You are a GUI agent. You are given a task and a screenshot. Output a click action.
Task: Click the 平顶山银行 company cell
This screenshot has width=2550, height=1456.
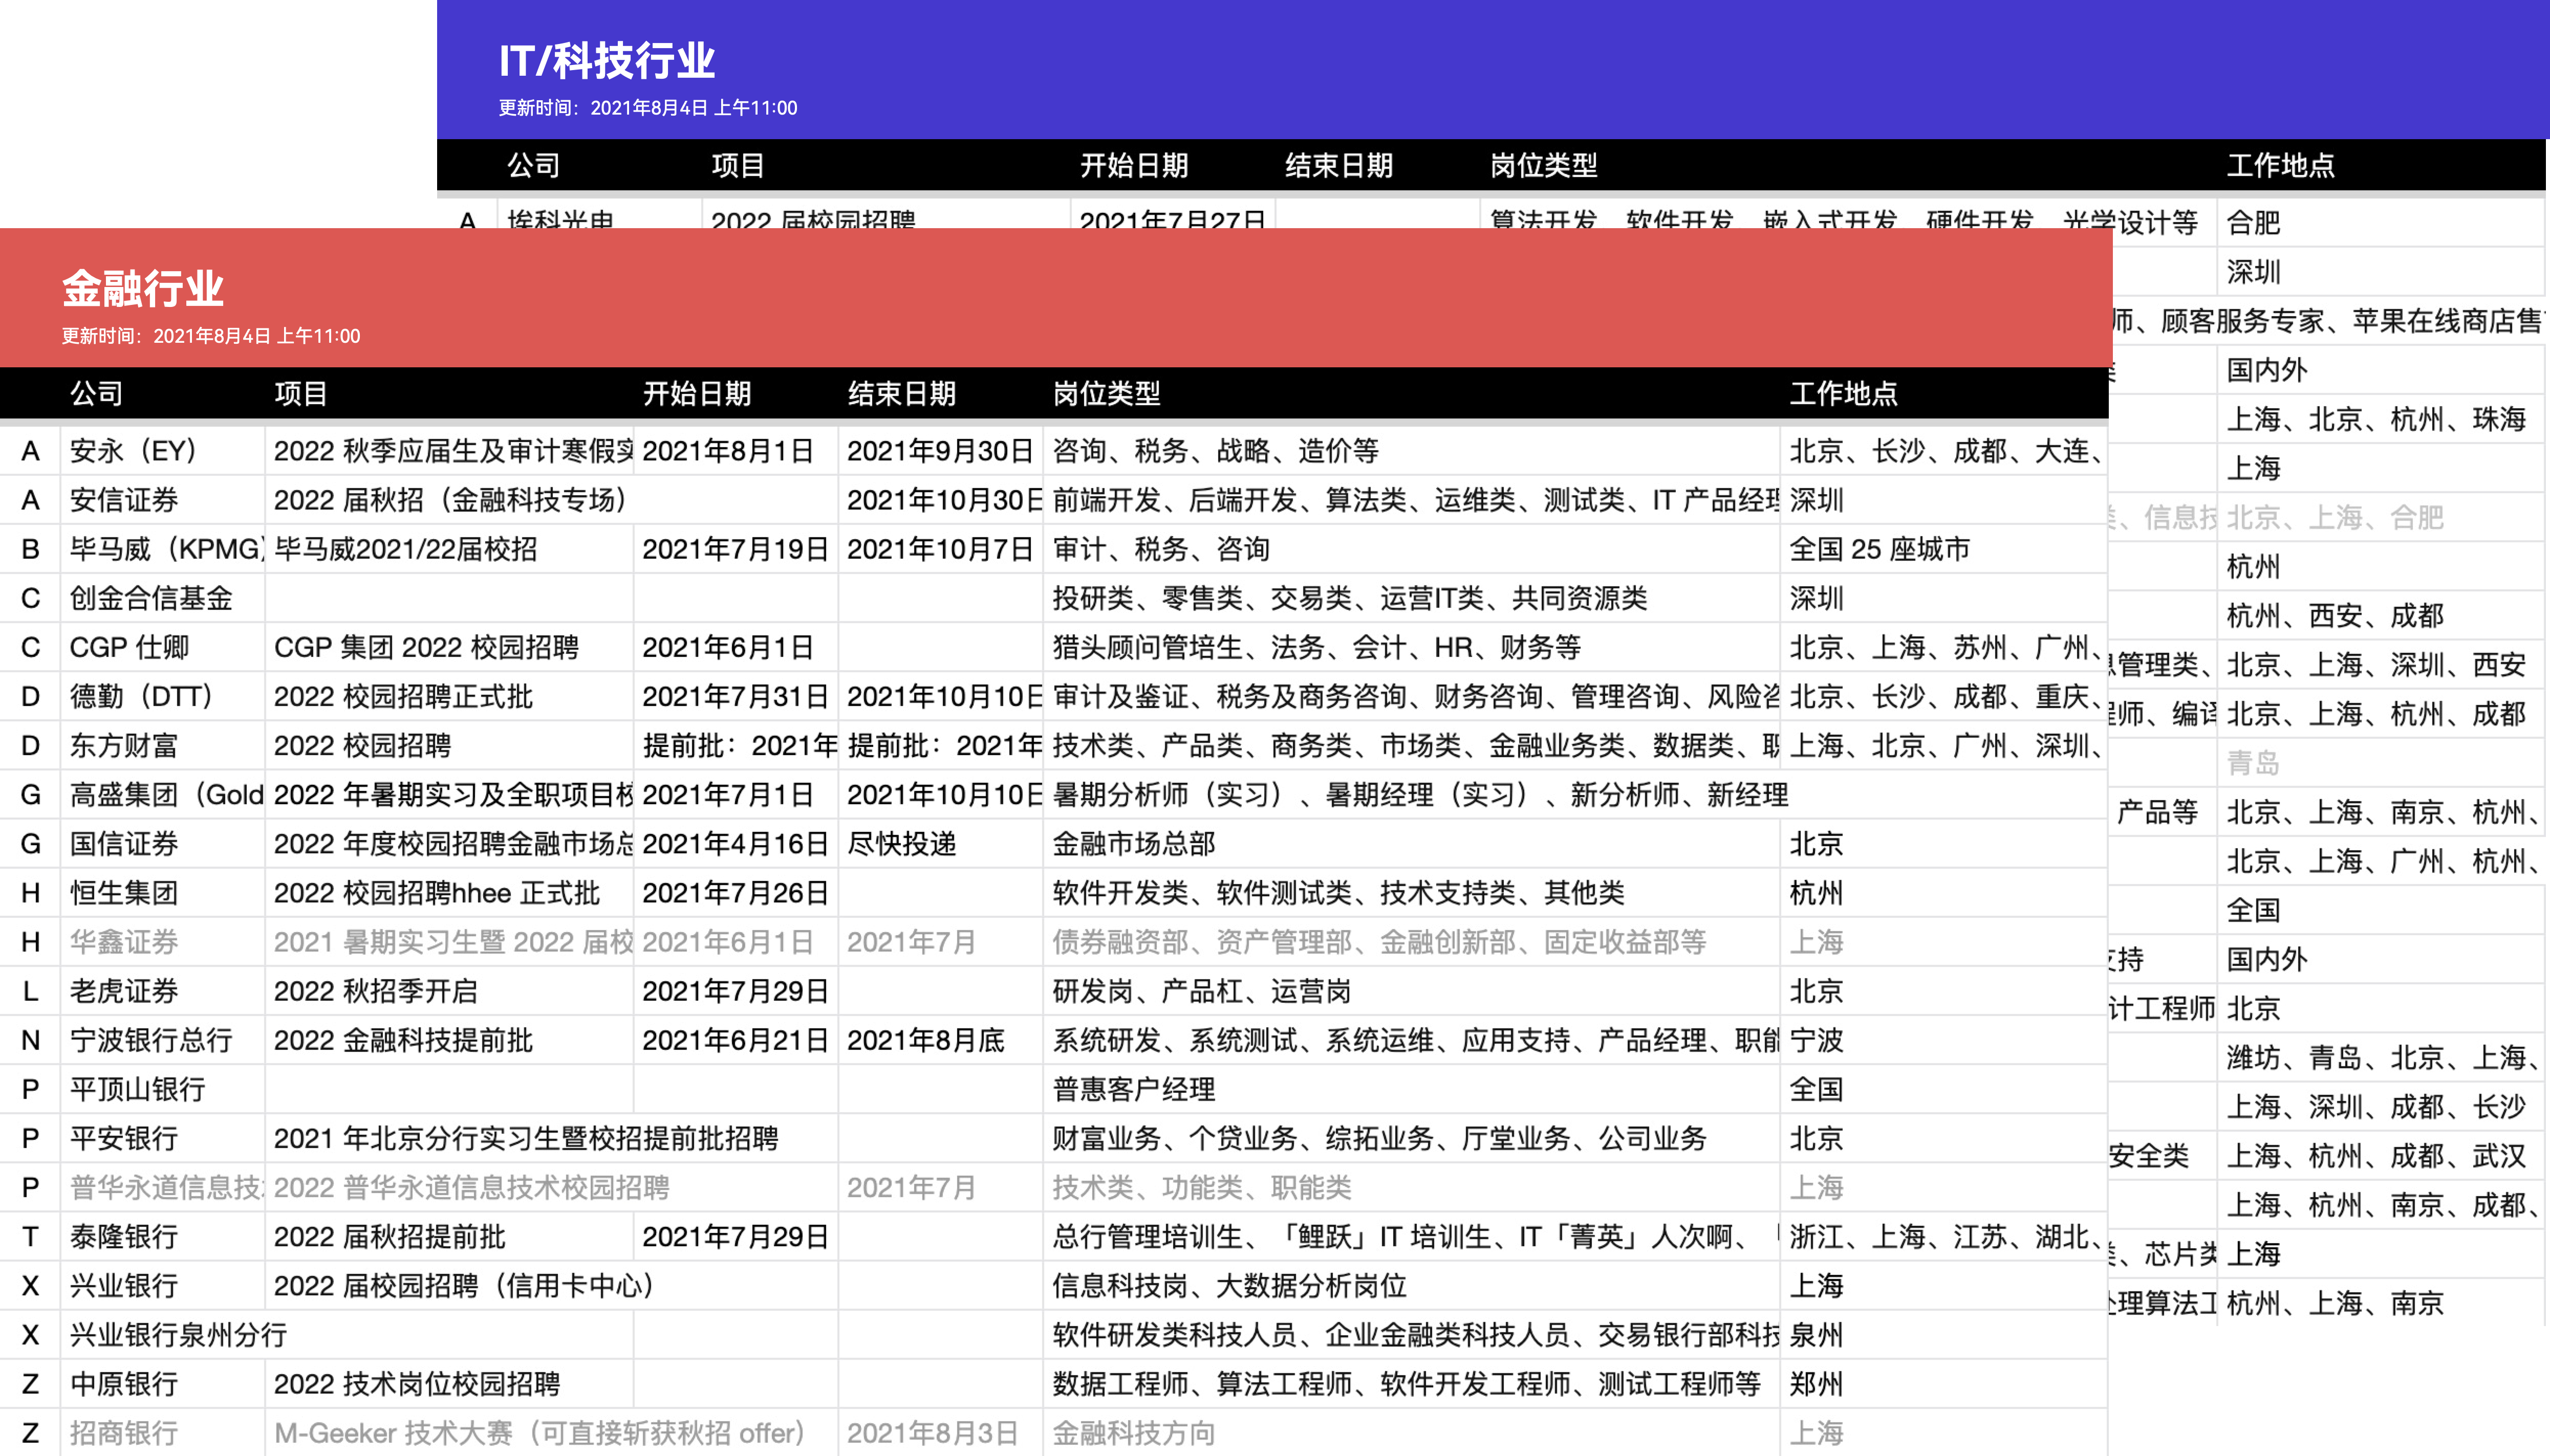point(162,1089)
